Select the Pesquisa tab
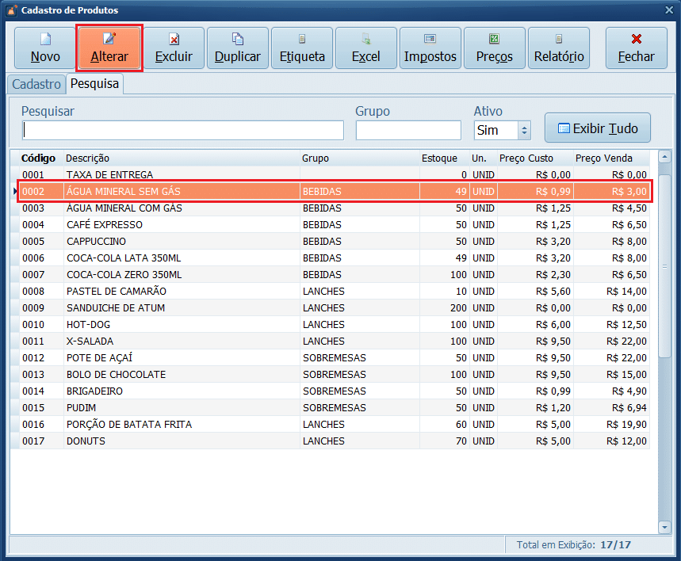 [x=94, y=84]
